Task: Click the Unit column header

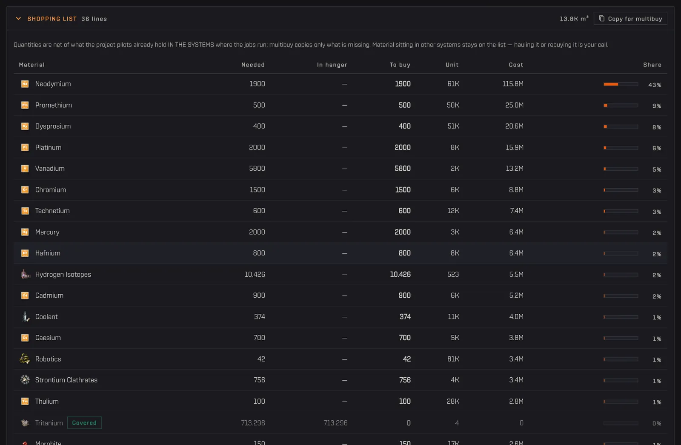Action: click(452, 65)
